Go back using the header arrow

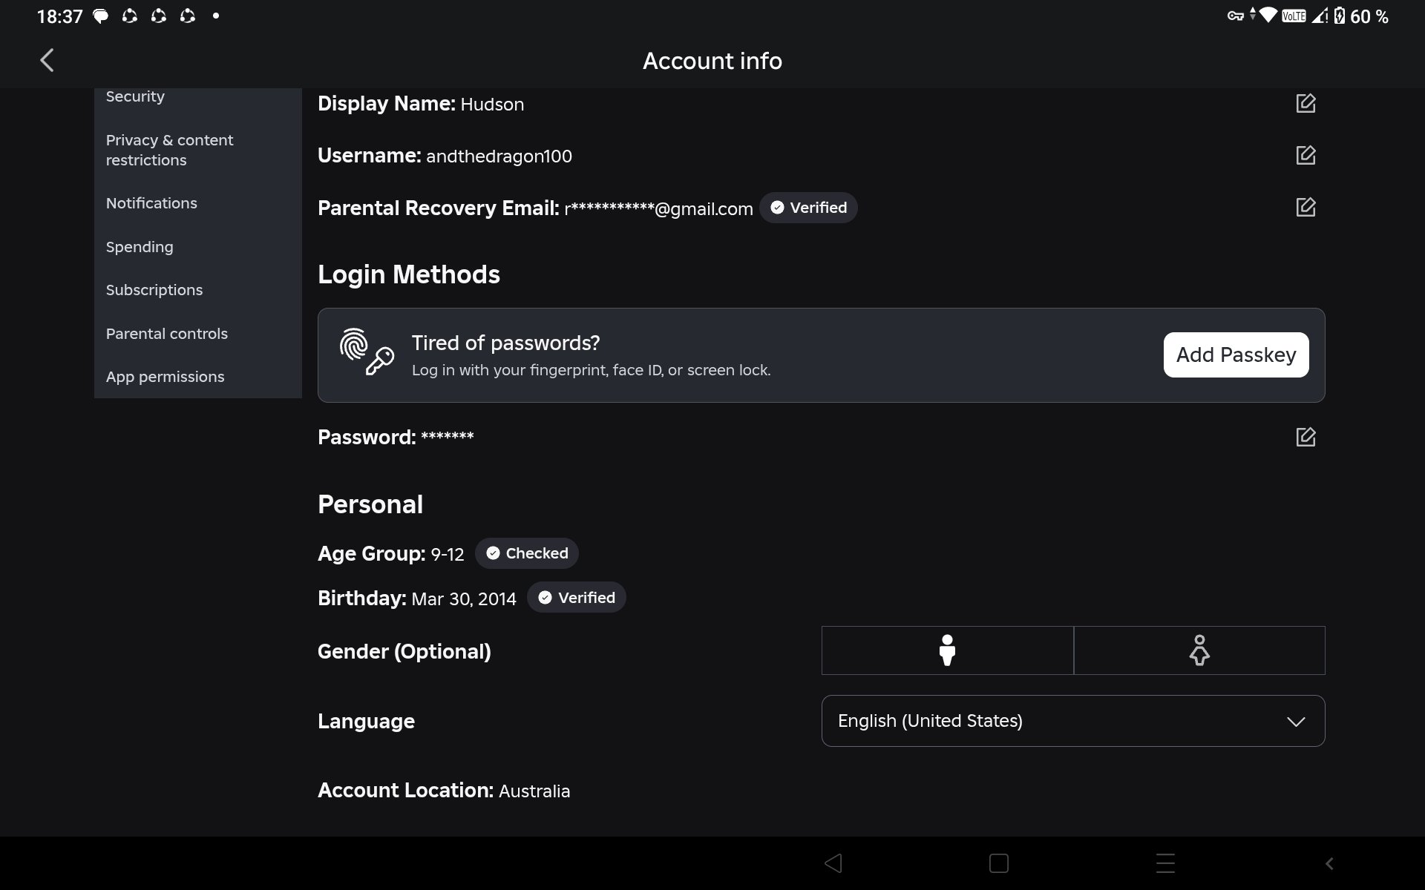(x=47, y=60)
